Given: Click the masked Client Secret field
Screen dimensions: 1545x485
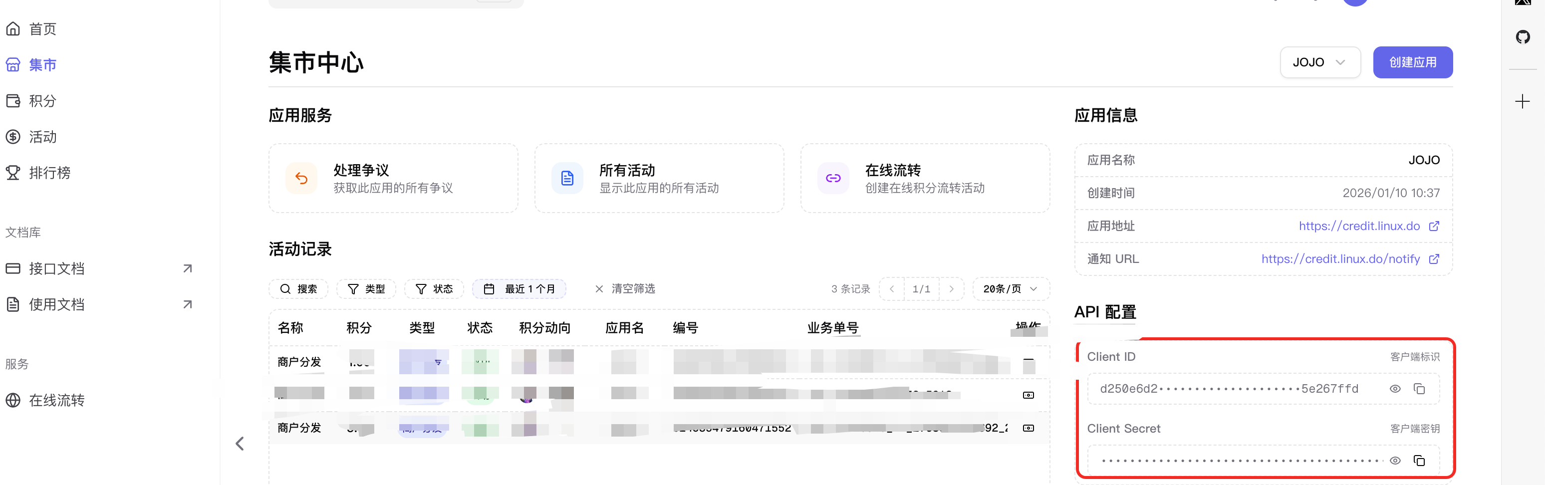Looking at the screenshot, I should [x=1263, y=461].
